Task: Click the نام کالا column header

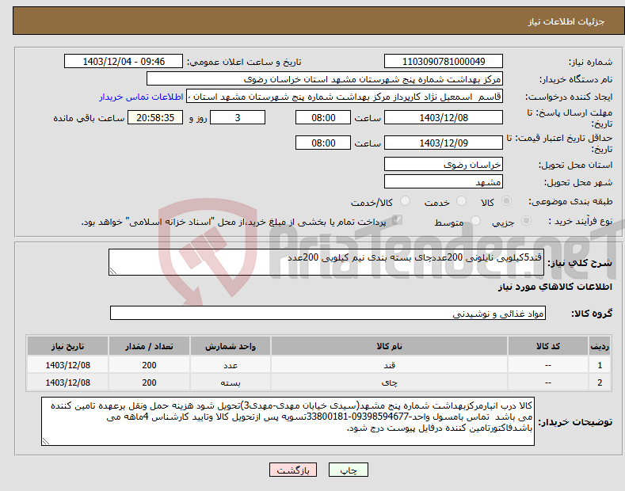Action: point(389,346)
